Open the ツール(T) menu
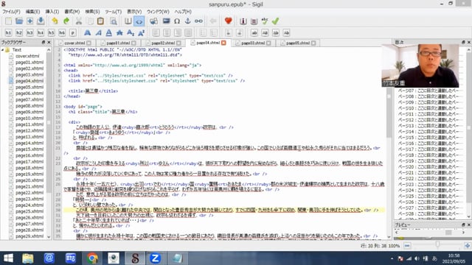This screenshot has width=472, height=265. tap(113, 12)
